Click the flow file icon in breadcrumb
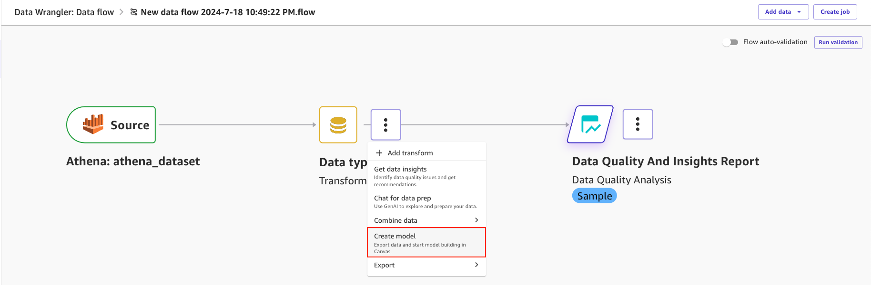This screenshot has height=285, width=871. click(x=134, y=12)
